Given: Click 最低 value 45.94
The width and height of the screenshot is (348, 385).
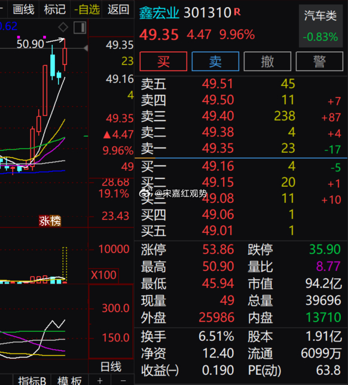Looking at the screenshot, I should (218, 284).
